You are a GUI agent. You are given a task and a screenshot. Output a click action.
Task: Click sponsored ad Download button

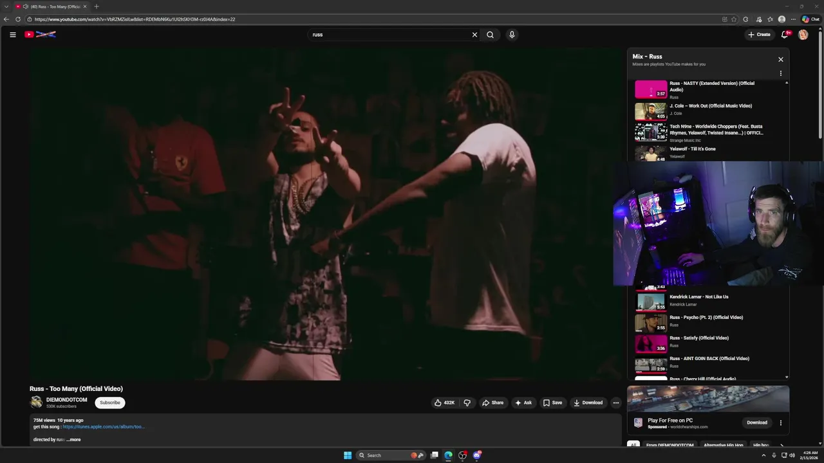pos(757,422)
